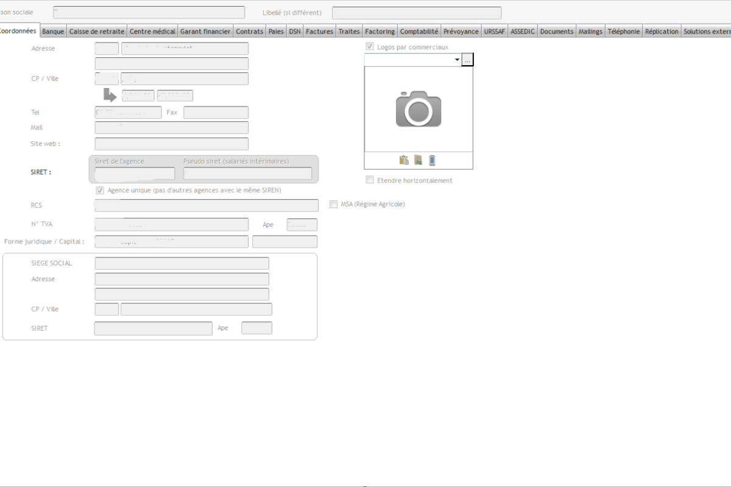Import logo from phone icon
Viewport: 731px width, 487px height.
(x=432, y=160)
